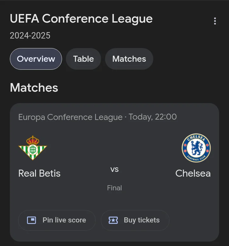Open the three-dot more options menu

[215, 21]
